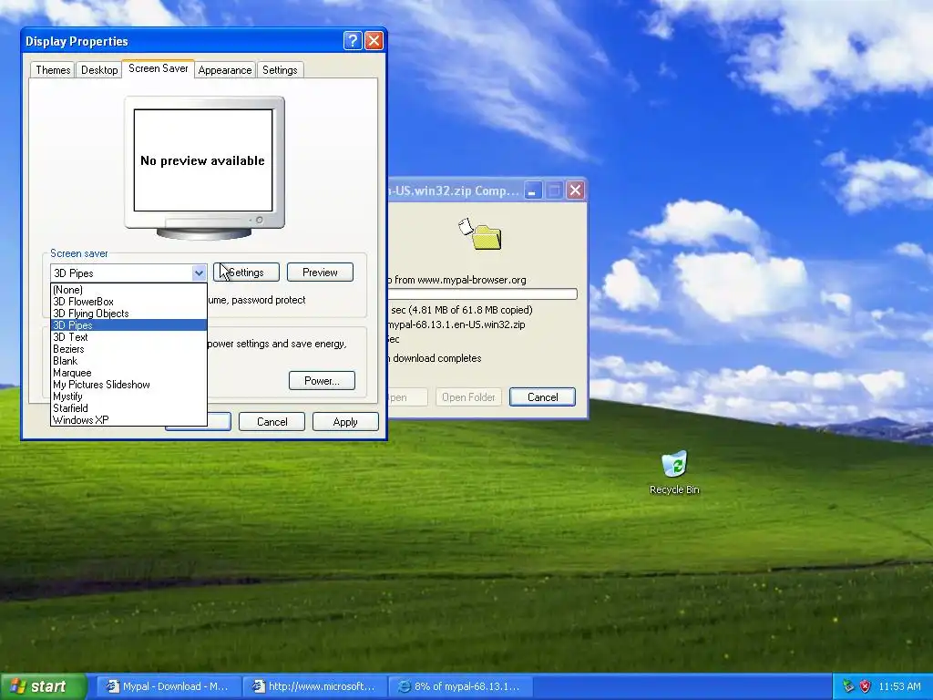Choose Mystify screen saver

(x=128, y=396)
